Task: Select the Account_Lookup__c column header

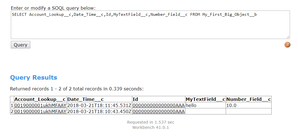Action: point(41,99)
